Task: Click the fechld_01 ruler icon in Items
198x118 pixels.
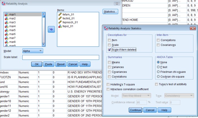Action: (60, 18)
